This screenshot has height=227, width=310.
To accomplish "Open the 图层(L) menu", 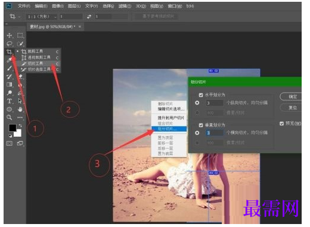I will click(x=75, y=6).
